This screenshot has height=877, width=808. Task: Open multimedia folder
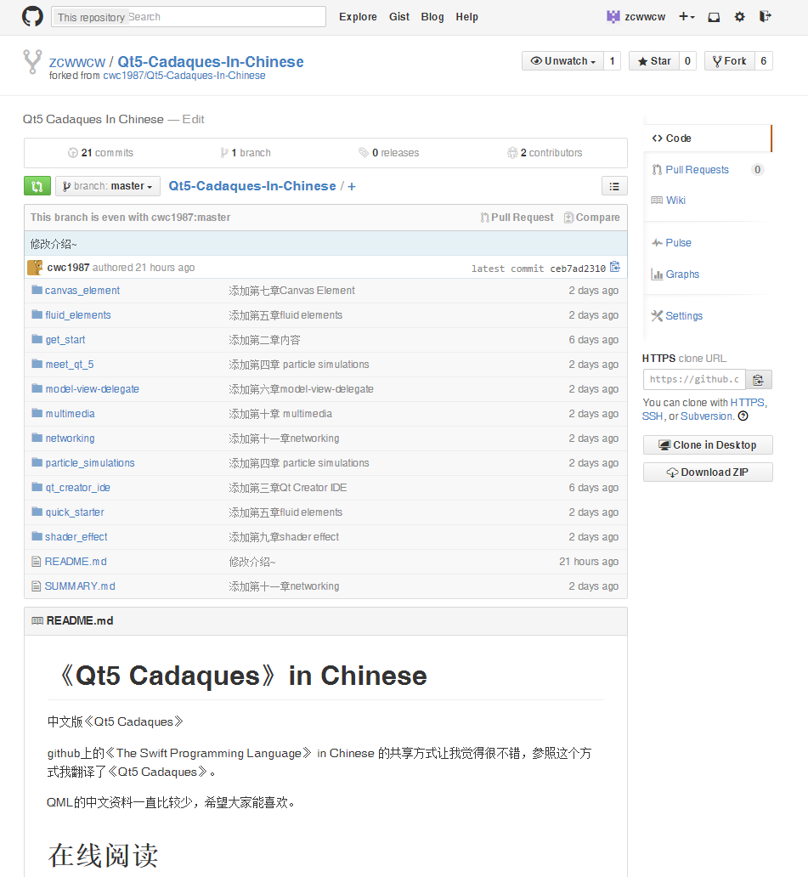(x=70, y=413)
